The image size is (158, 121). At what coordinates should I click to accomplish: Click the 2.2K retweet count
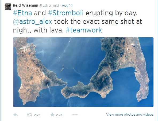(37, 115)
